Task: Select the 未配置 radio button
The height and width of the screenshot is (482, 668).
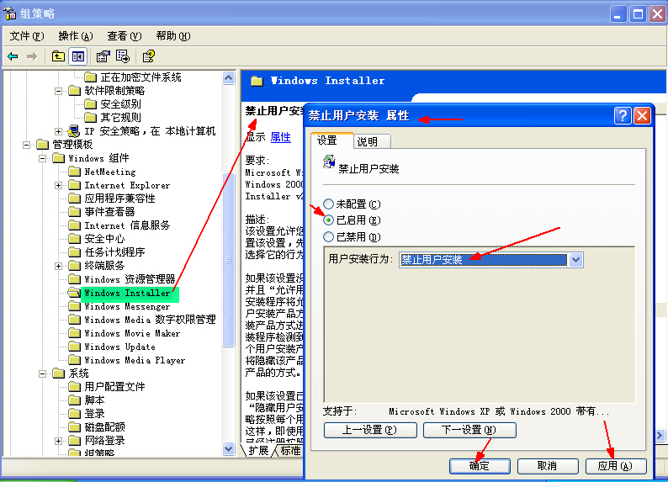Action: tap(328, 204)
